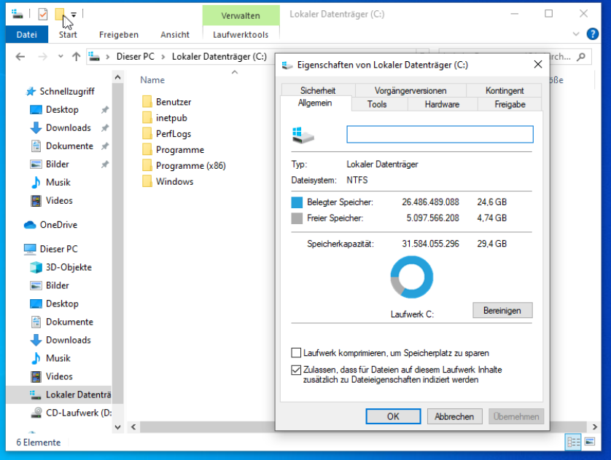Open the 3D-Objekte folder icon
The height and width of the screenshot is (460, 611).
click(x=36, y=267)
